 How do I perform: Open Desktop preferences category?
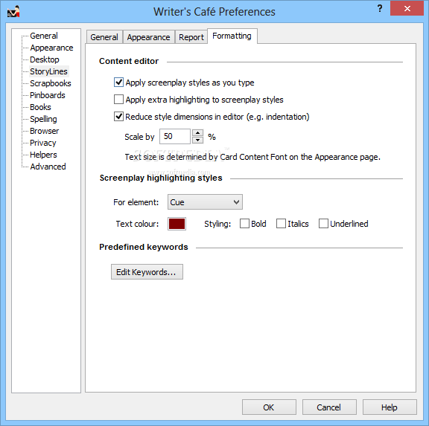coord(45,59)
